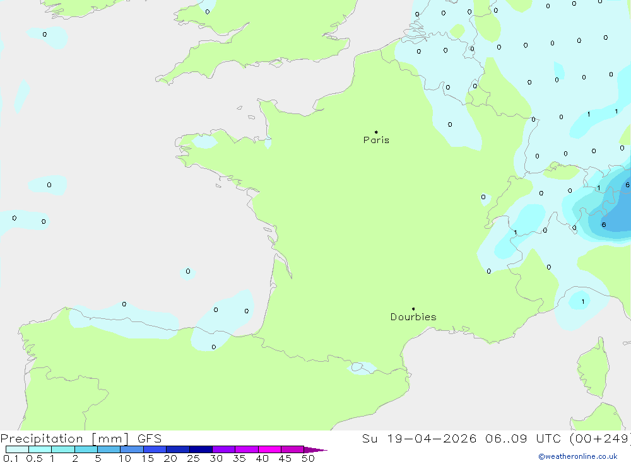The image size is (631, 462).
Task: Click the Dourbies dot marker on the map
Action: [413, 309]
